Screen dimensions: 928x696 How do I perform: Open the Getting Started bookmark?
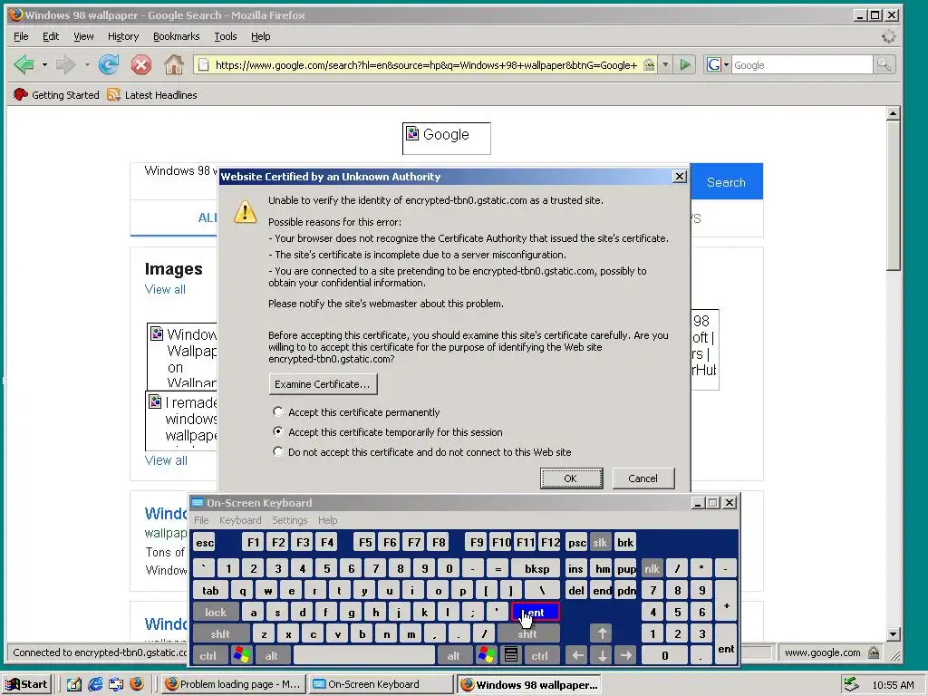pos(56,94)
